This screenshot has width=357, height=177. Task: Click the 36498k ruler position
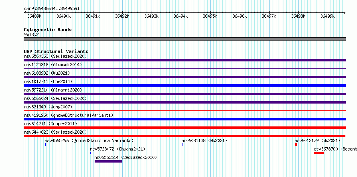(x=298, y=16)
